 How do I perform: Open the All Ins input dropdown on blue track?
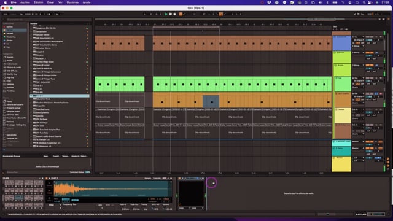(358, 37)
